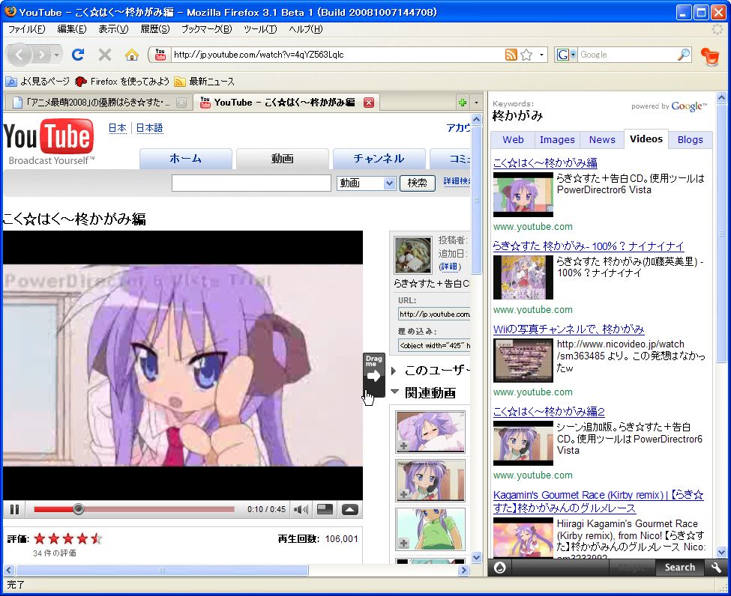
Task: Bookmark this page with the star icon
Action: [x=526, y=55]
